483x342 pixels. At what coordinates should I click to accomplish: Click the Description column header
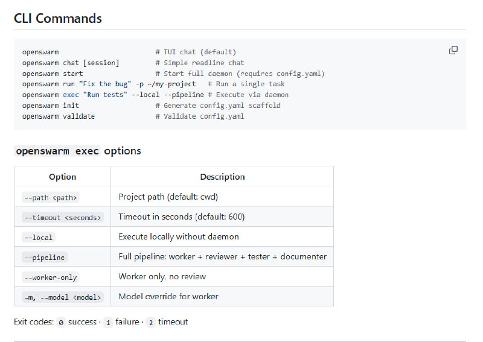point(222,177)
